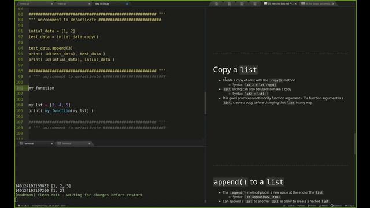Click line number 91 in the gutter
This screenshot has height=208, width=370.
click(x=21, y=31)
